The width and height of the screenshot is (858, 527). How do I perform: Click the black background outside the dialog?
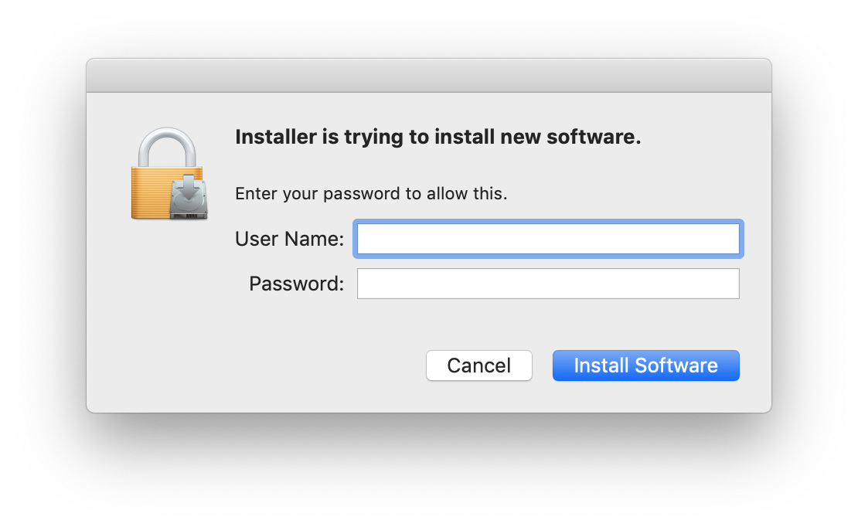[x=428, y=471]
